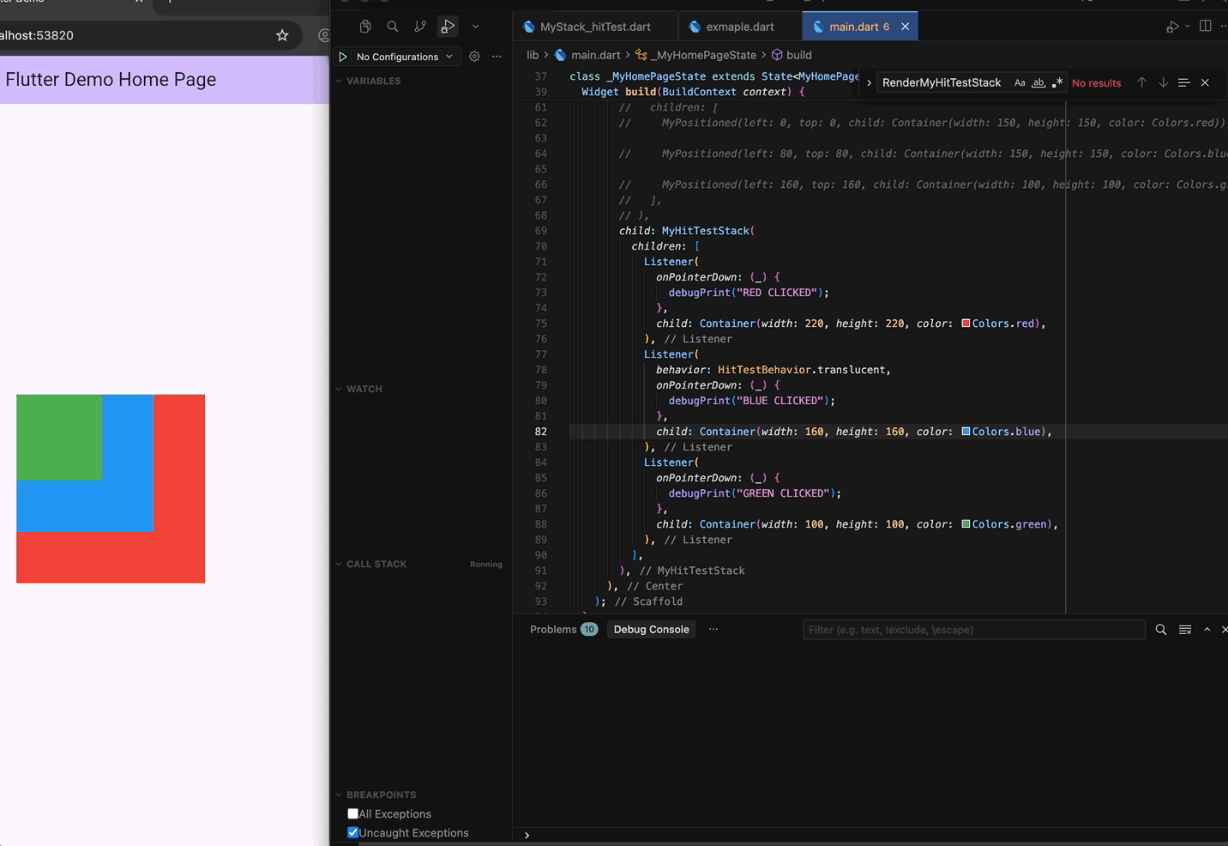
Task: Click the search icon beside console filter
Action: [x=1161, y=630]
